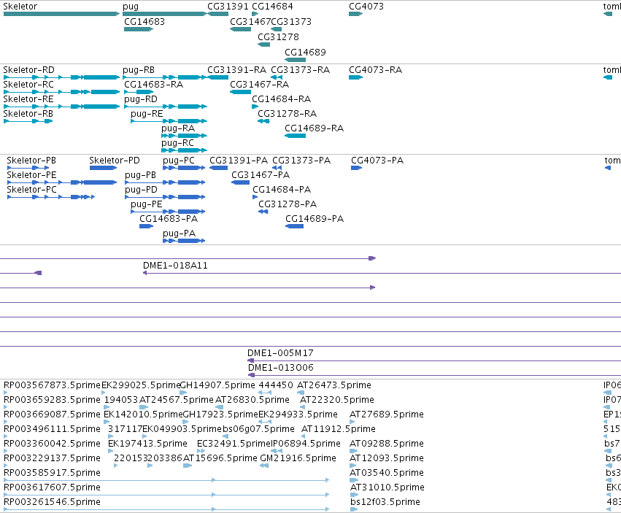Select the pug-PD protein label
Screen dimensions: 621x513
[x=141, y=190]
